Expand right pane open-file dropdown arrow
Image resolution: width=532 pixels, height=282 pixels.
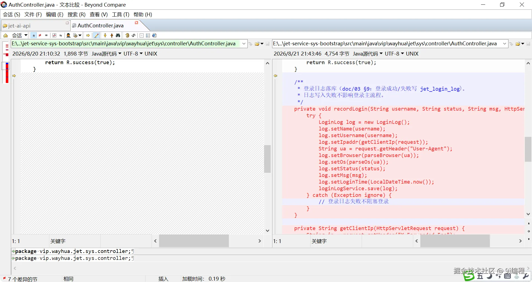click(523, 44)
